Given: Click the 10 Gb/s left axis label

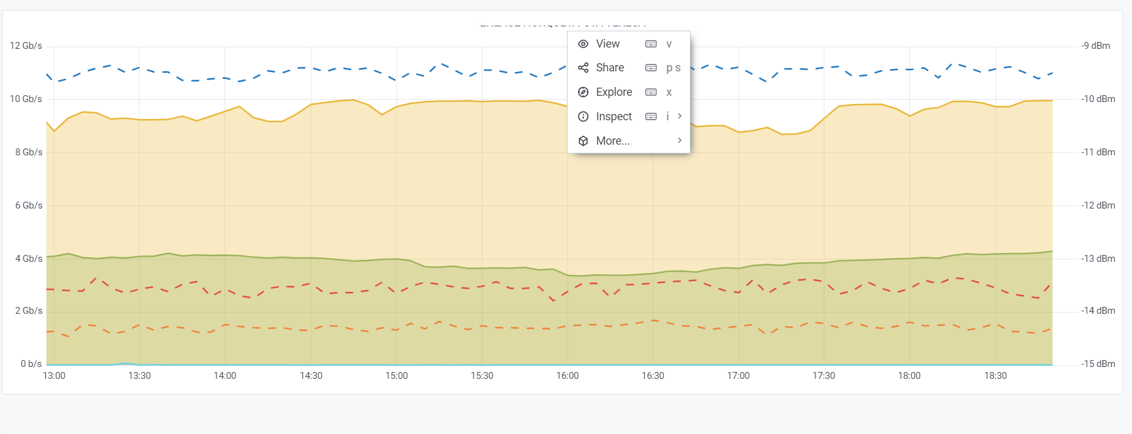Looking at the screenshot, I should (x=26, y=99).
